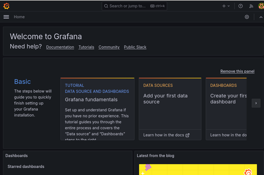Click the Starred dashboards heading
This screenshot has height=175, width=264.
point(26,166)
